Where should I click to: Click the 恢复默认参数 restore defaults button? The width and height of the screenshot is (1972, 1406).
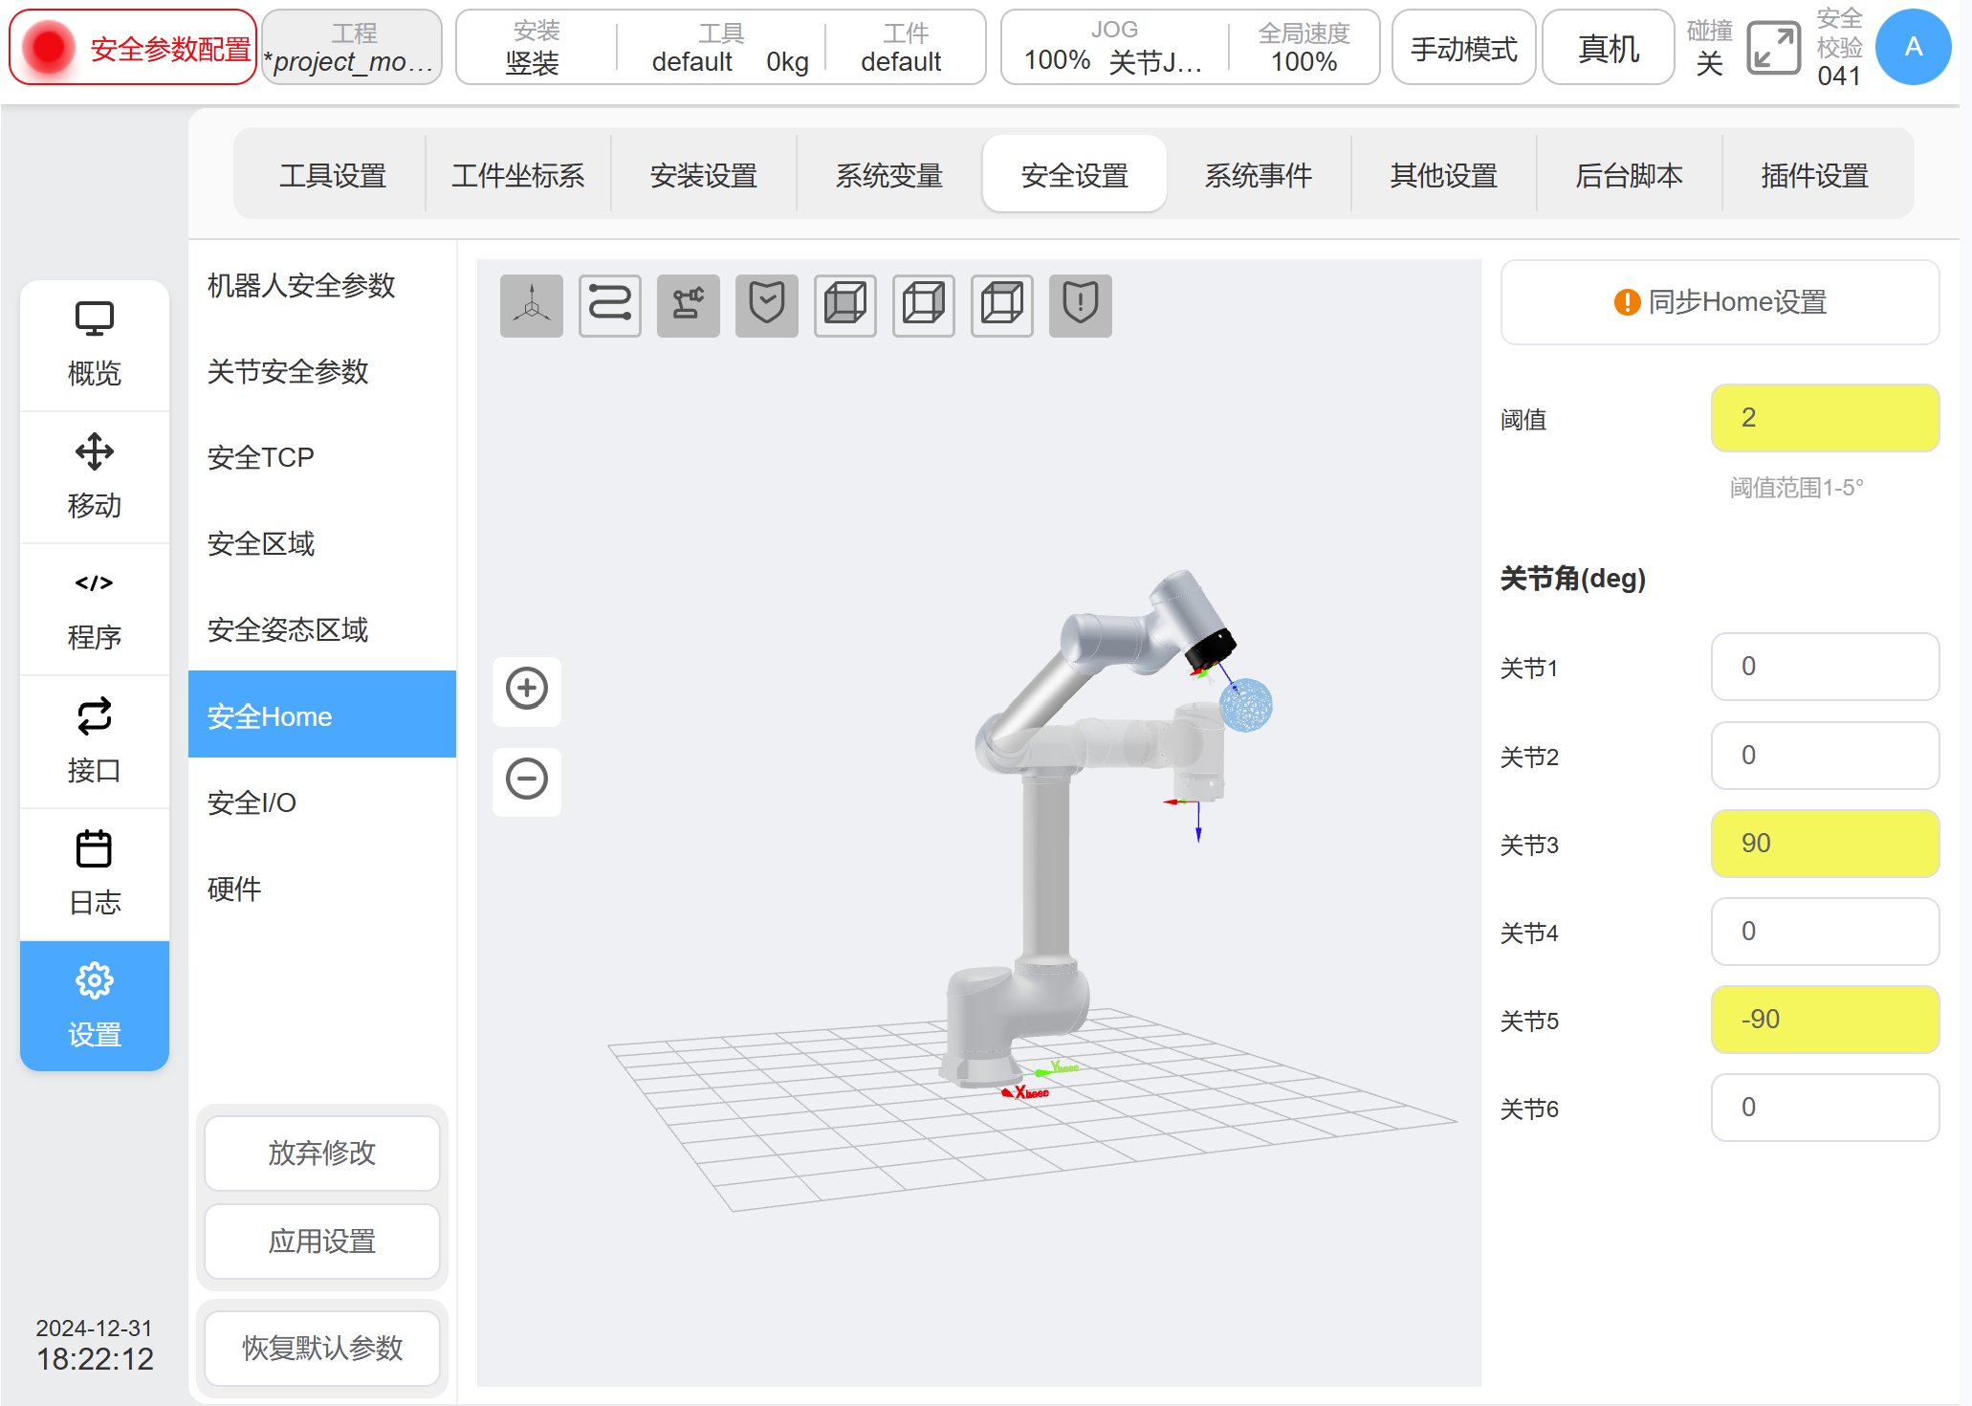coord(322,1348)
